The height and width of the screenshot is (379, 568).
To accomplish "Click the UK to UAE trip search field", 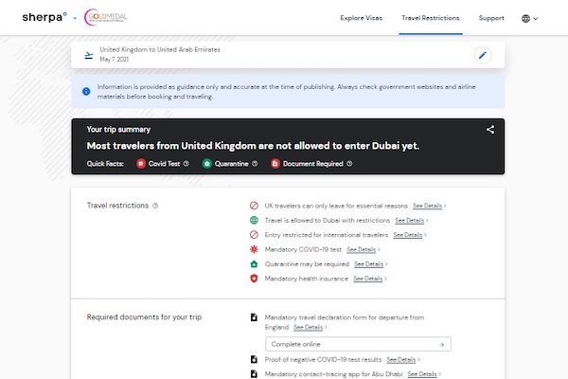I will pyautogui.click(x=275, y=54).
